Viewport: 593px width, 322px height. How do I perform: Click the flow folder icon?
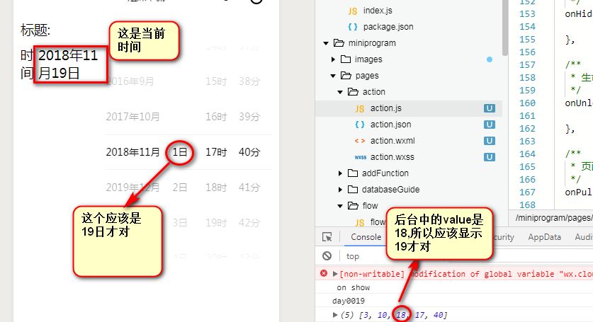tap(353, 206)
